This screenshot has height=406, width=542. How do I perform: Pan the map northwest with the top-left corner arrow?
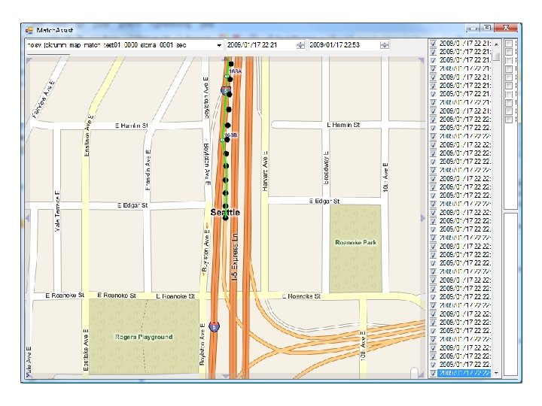29,61
